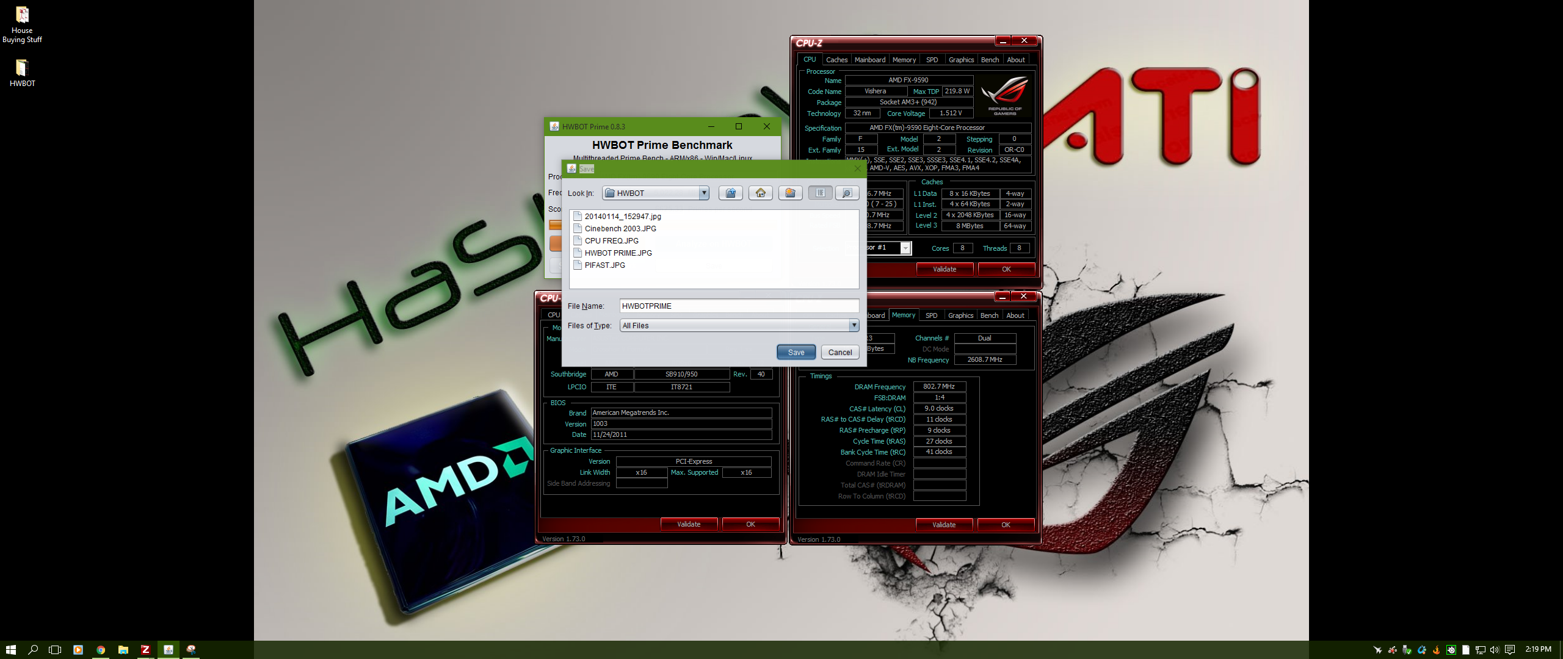The height and width of the screenshot is (659, 1563).
Task: Switch file view to List mode
Action: [x=821, y=193]
